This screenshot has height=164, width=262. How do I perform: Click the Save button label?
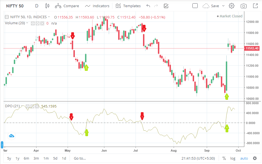coord(215,6)
